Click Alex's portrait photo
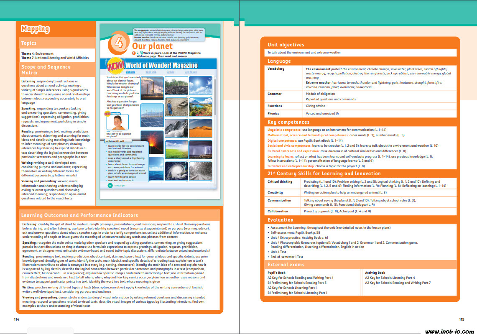 tap(117, 122)
